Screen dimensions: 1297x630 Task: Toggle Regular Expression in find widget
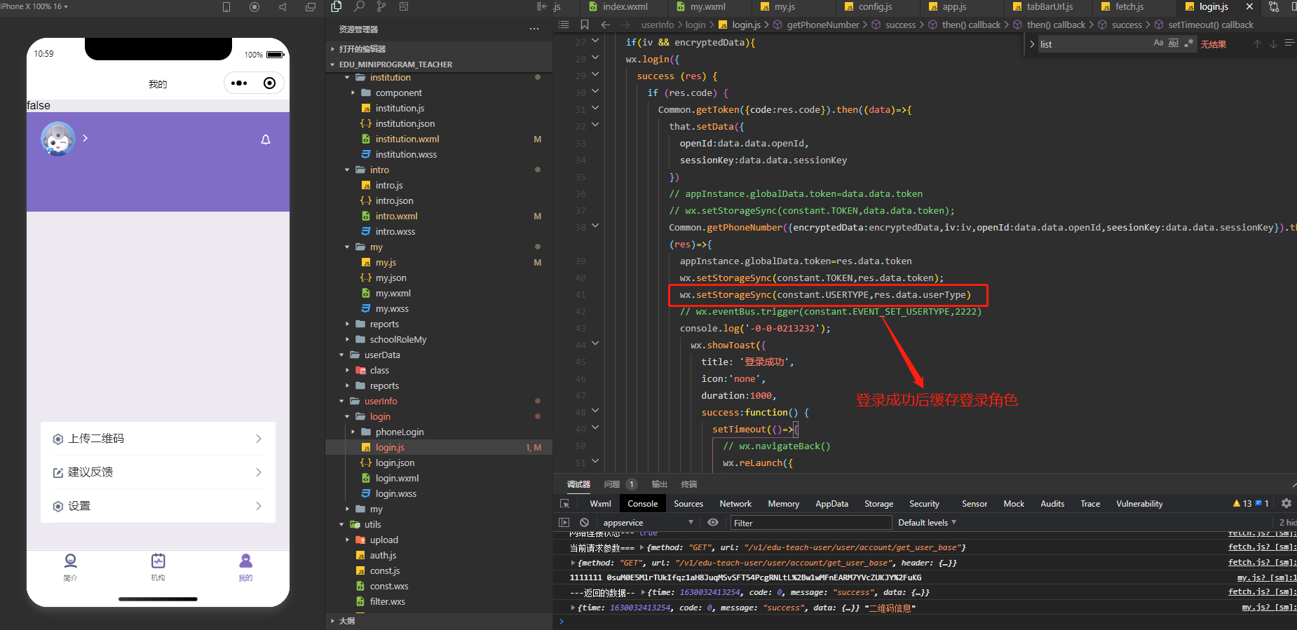point(1189,43)
